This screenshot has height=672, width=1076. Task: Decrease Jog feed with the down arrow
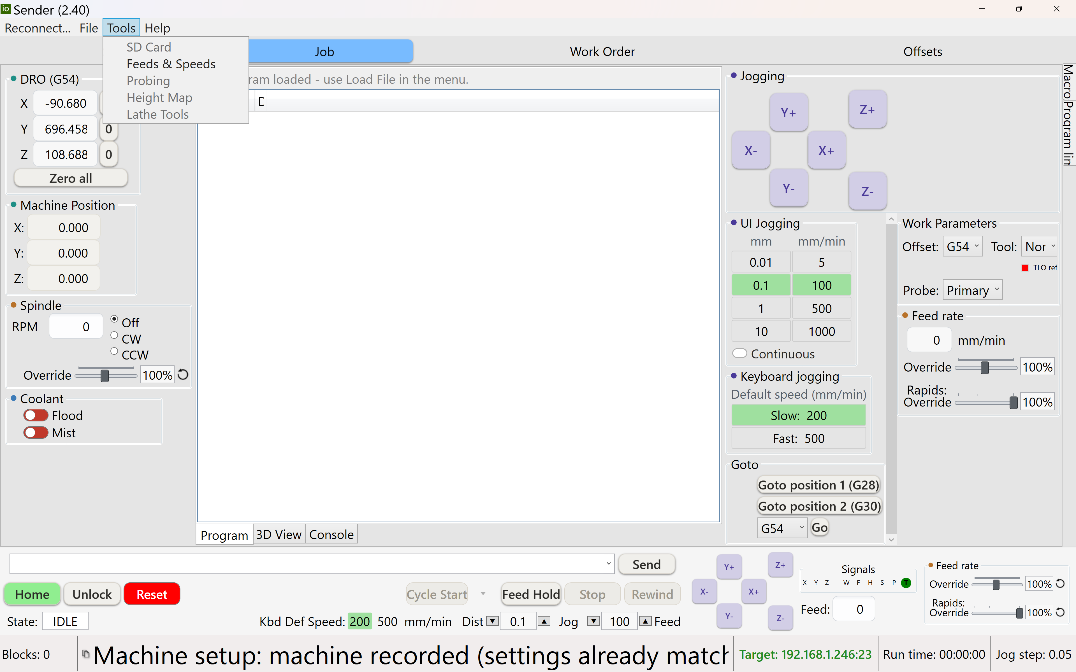coord(593,621)
